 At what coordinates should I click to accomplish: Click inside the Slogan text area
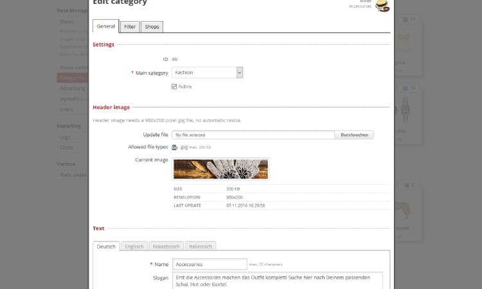(276, 281)
